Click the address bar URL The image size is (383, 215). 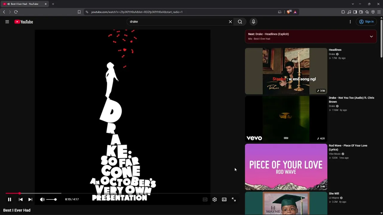137,12
